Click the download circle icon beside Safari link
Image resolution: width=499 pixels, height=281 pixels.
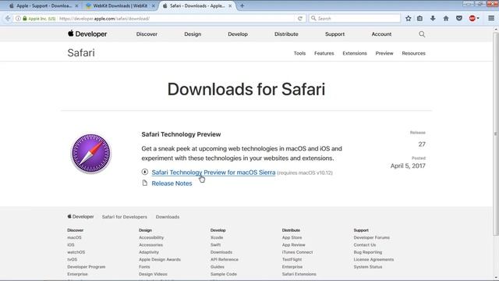[x=145, y=172]
